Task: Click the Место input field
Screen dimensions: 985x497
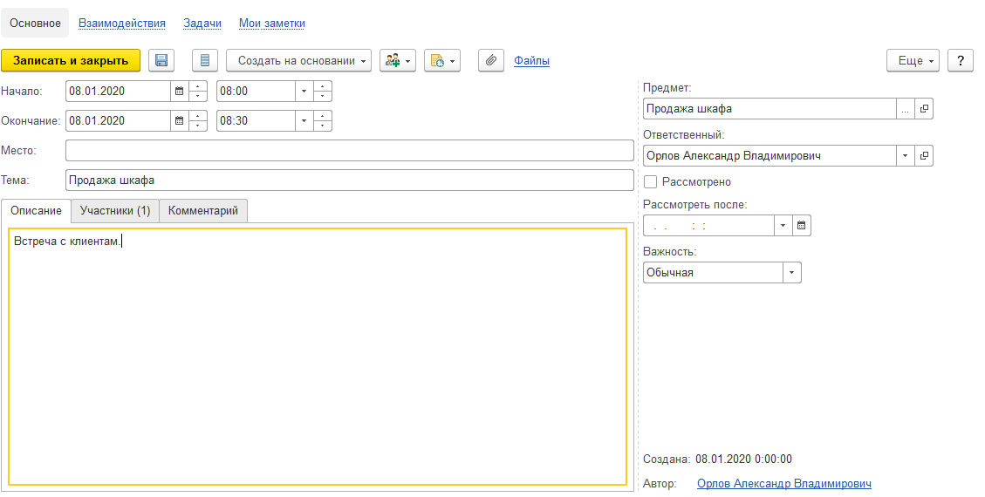Action: point(349,151)
